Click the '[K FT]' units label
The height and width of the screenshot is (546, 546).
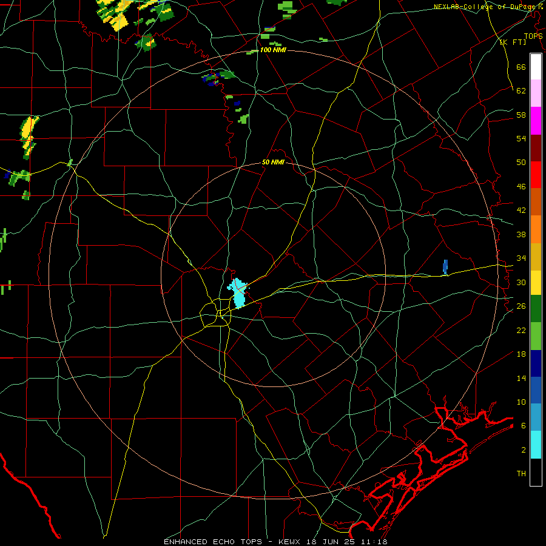pyautogui.click(x=513, y=42)
